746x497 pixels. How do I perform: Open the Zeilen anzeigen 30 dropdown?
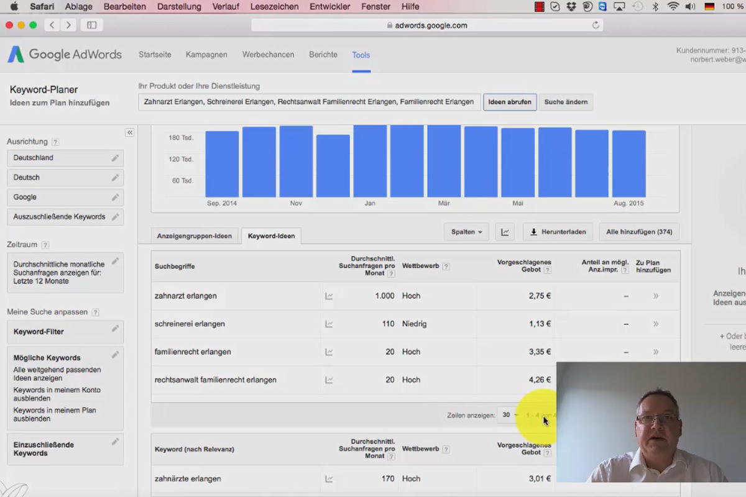(510, 415)
